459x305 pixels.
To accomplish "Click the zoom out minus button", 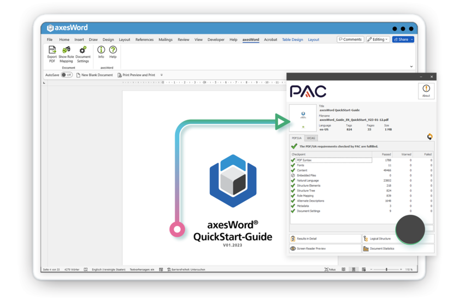I will [371, 270].
